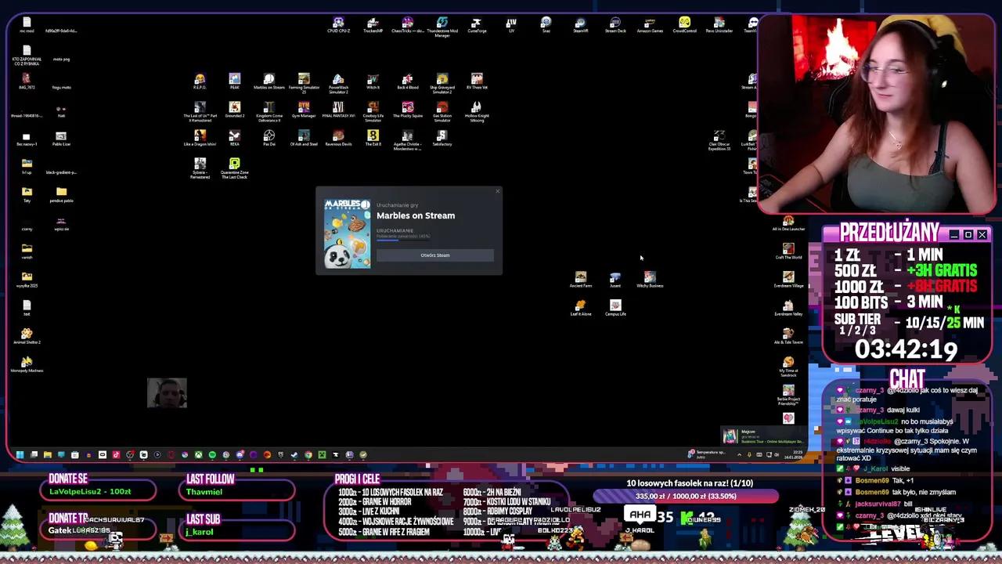Select the Marbles on Stream desktop icon
The image size is (1002, 564).
(269, 81)
